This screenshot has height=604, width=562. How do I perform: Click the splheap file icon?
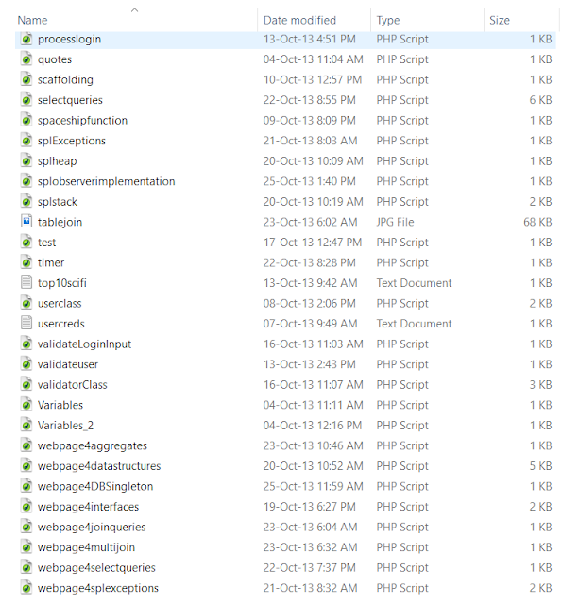(x=26, y=161)
